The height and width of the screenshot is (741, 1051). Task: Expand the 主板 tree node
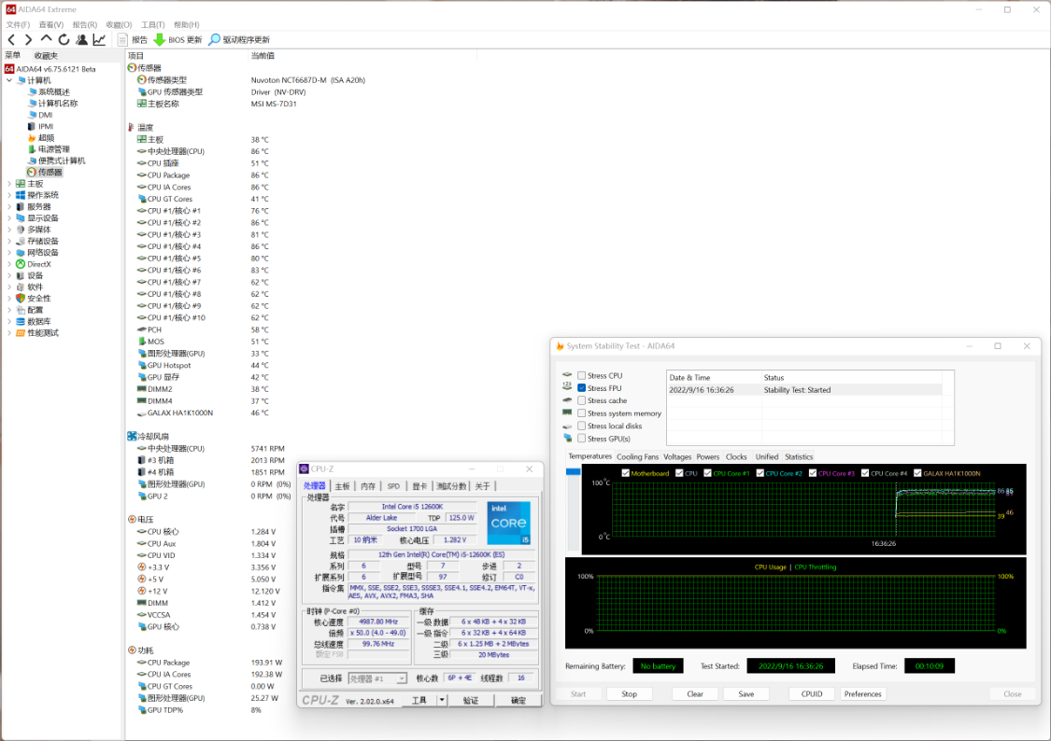tap(9, 184)
